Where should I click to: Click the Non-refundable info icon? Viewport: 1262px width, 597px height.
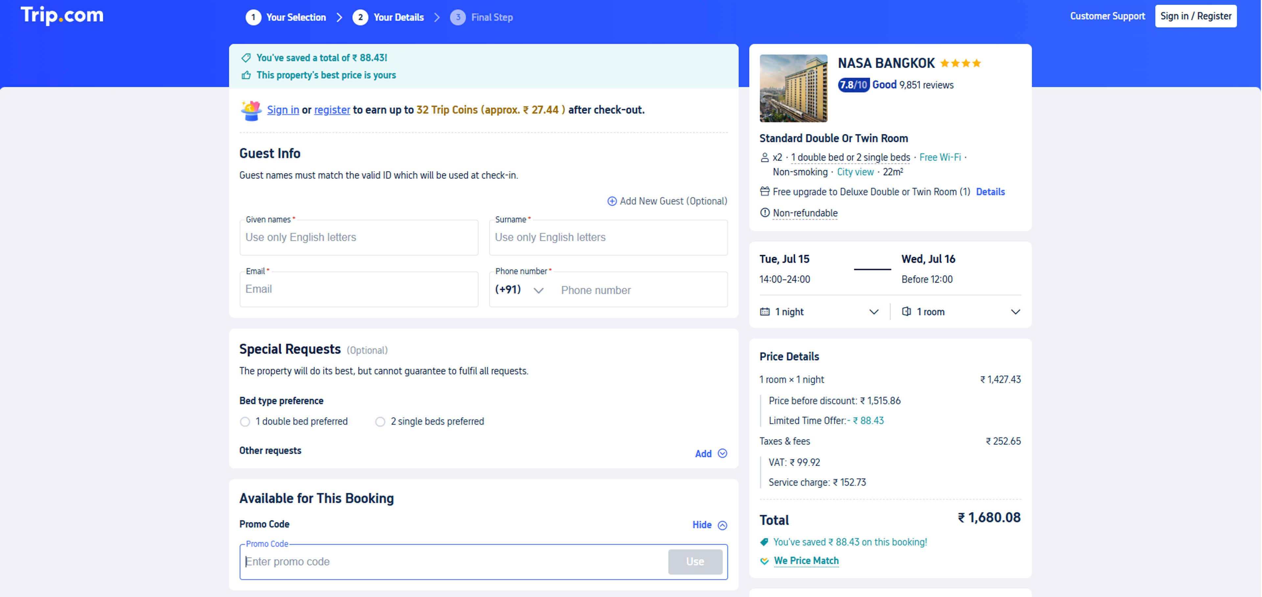(x=764, y=213)
